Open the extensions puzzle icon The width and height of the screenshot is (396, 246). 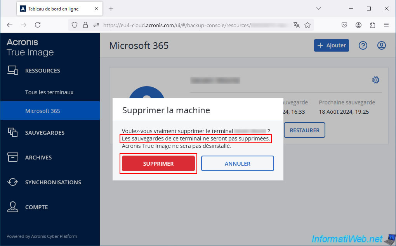click(x=372, y=25)
